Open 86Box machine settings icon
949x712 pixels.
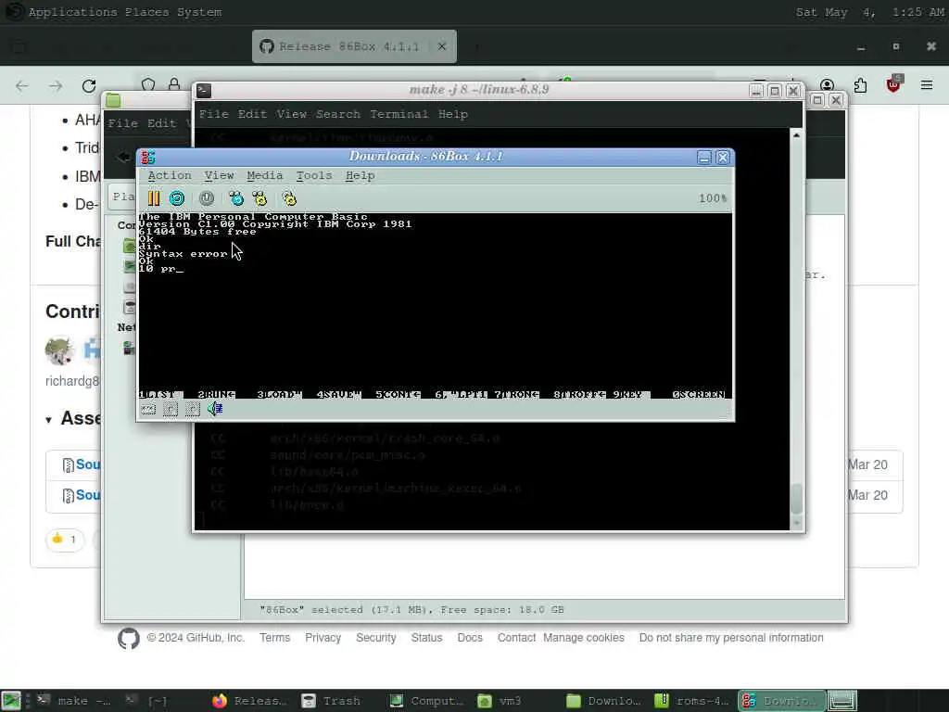click(289, 198)
